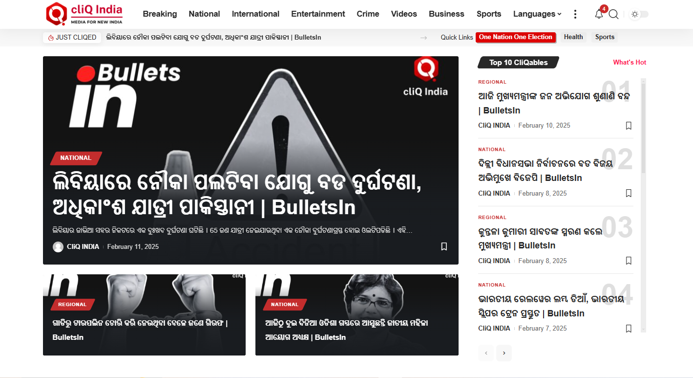Image resolution: width=693 pixels, height=378 pixels.
Task: Open CliQ INDIA author link in featured article
Action: [83, 247]
